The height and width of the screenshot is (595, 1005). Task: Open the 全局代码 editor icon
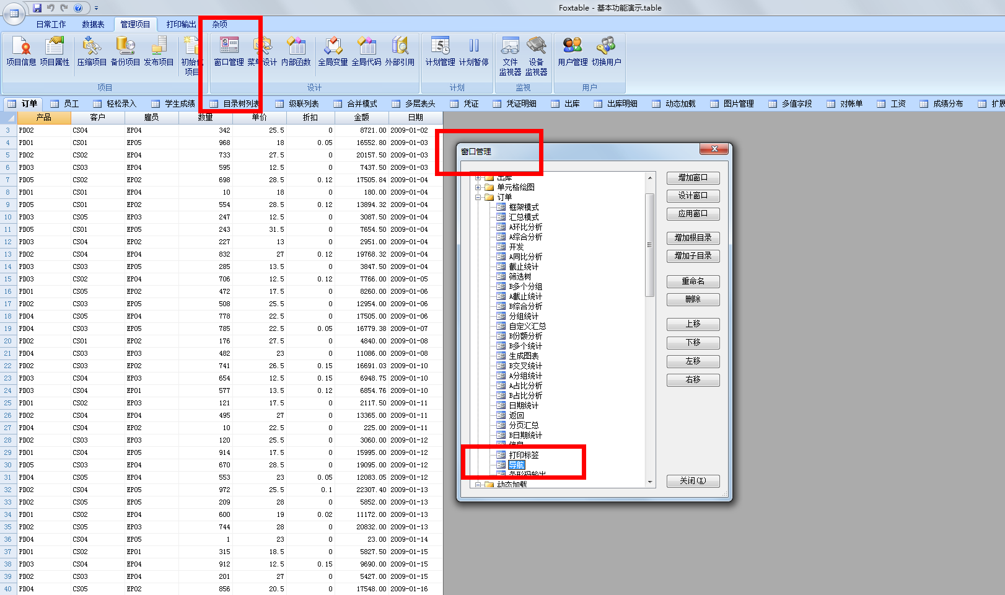[367, 51]
